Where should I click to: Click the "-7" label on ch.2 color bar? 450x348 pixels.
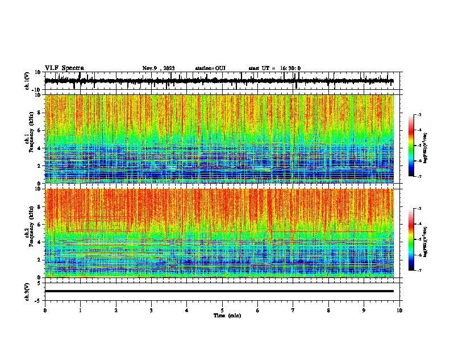[x=419, y=271]
